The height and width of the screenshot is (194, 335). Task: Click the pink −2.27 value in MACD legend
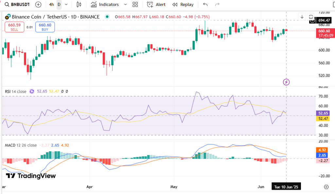click(x=44, y=145)
